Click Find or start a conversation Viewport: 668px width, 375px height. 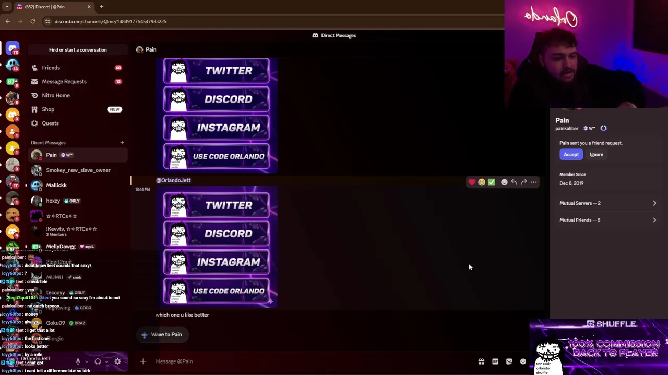point(78,50)
